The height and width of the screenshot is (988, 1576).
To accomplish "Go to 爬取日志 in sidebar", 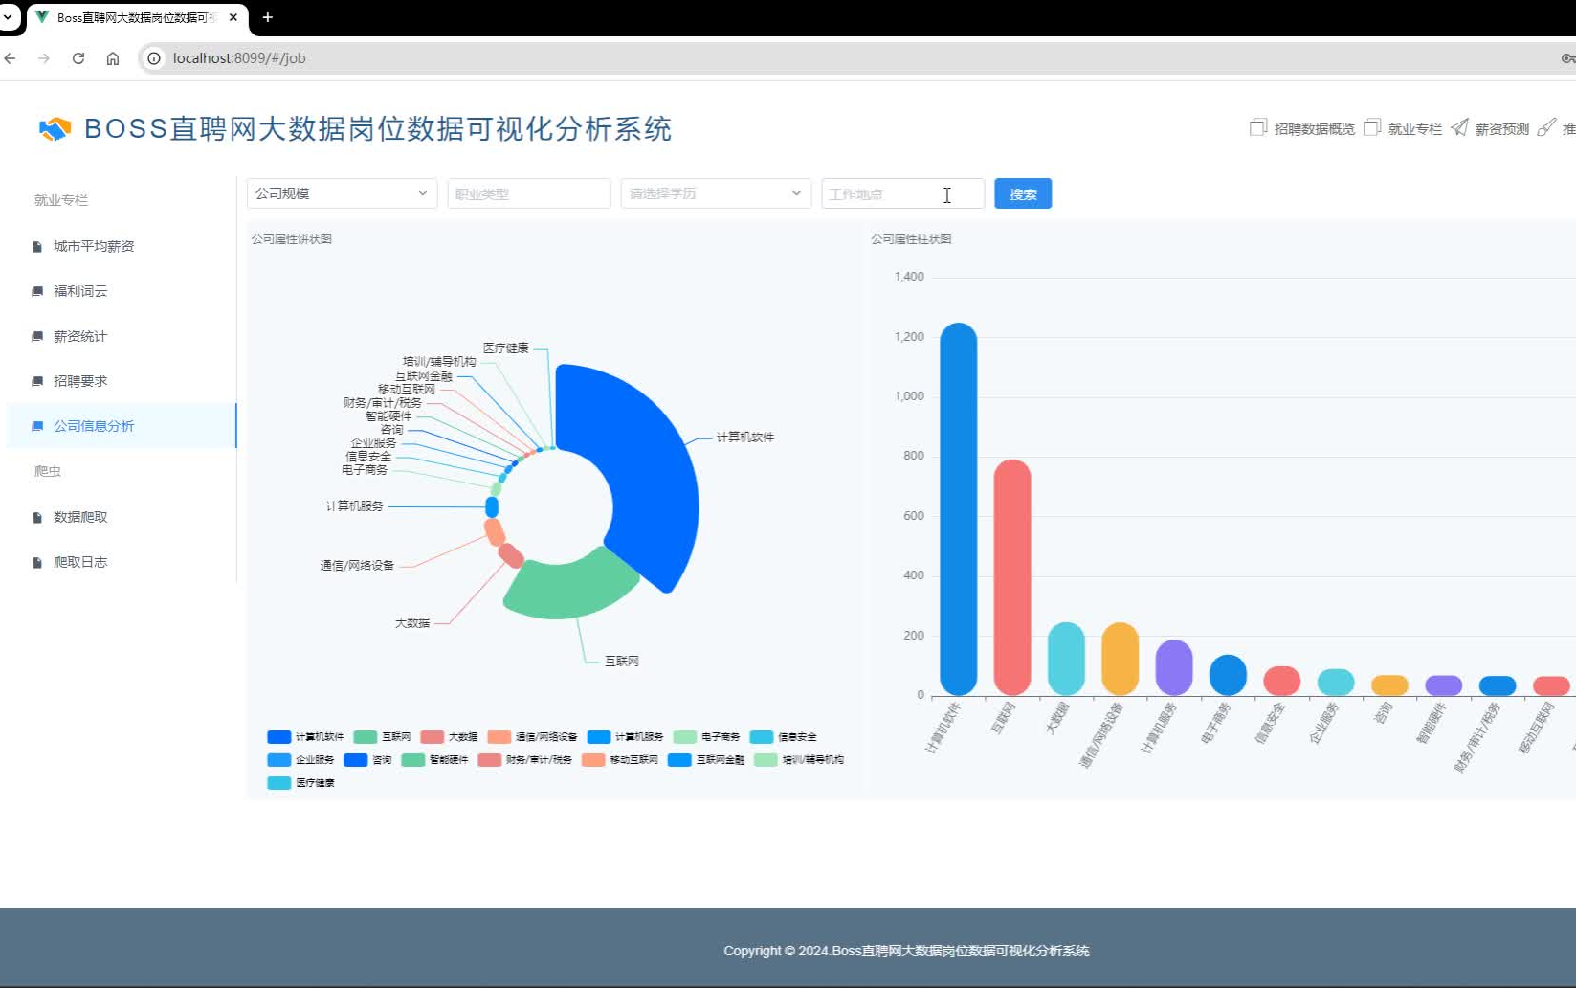I will (80, 562).
